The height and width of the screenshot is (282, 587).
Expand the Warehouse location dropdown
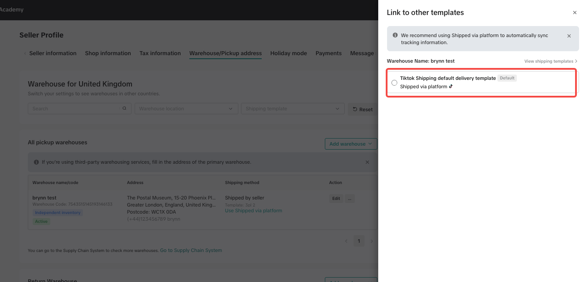pyautogui.click(x=186, y=109)
